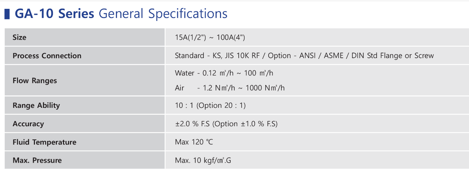Click the Standard - KS, JIS 10K RF text
The image size is (469, 170).
click(x=219, y=56)
